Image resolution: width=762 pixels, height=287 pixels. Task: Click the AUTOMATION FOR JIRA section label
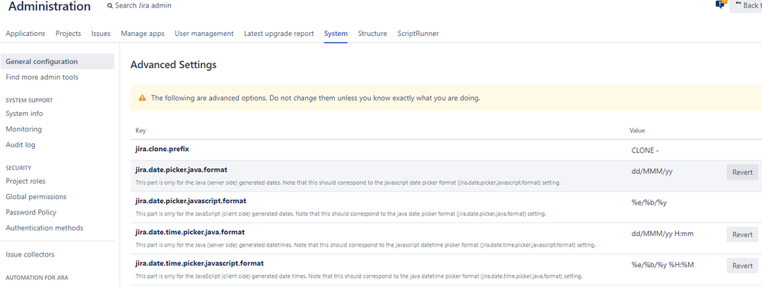[37, 278]
